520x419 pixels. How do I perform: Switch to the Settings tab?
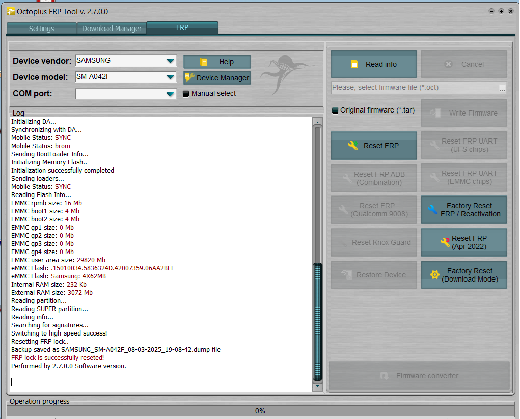(41, 29)
